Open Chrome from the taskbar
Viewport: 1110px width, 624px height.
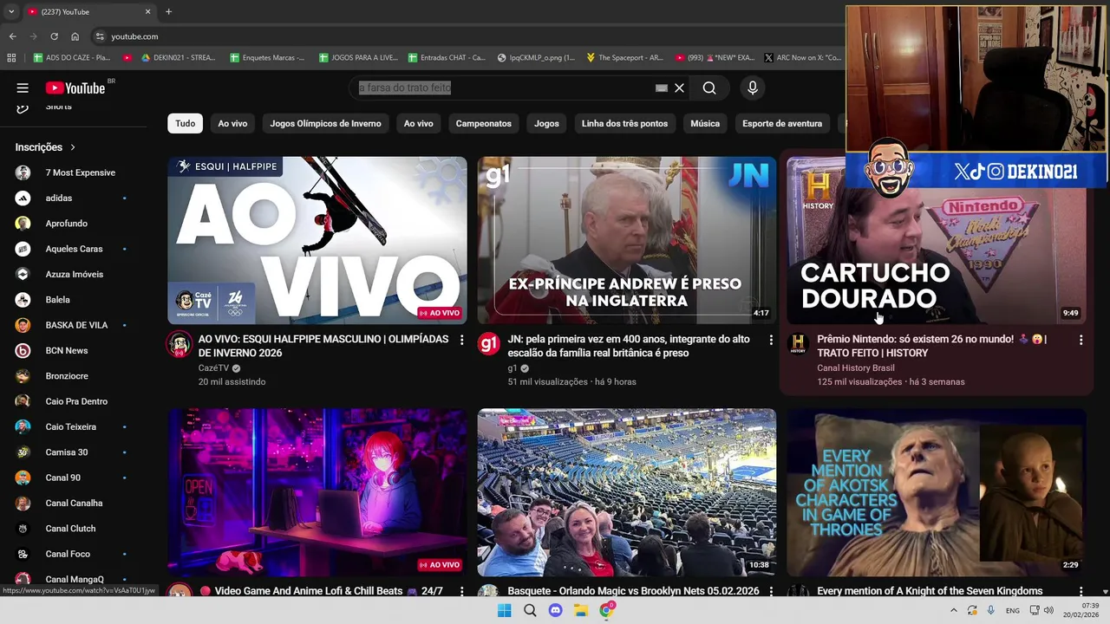[x=607, y=610]
